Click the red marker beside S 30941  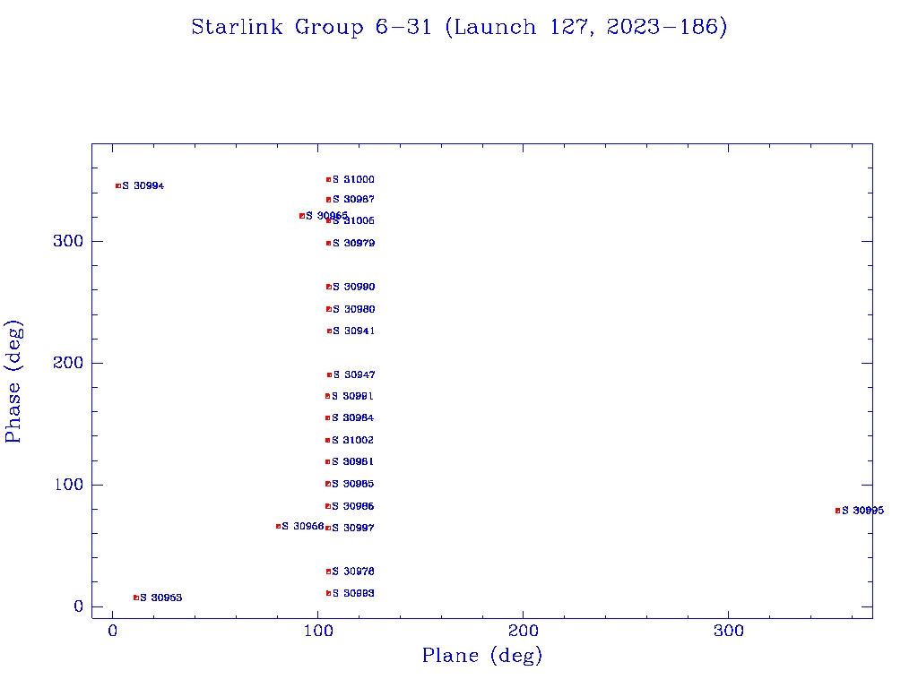[329, 331]
